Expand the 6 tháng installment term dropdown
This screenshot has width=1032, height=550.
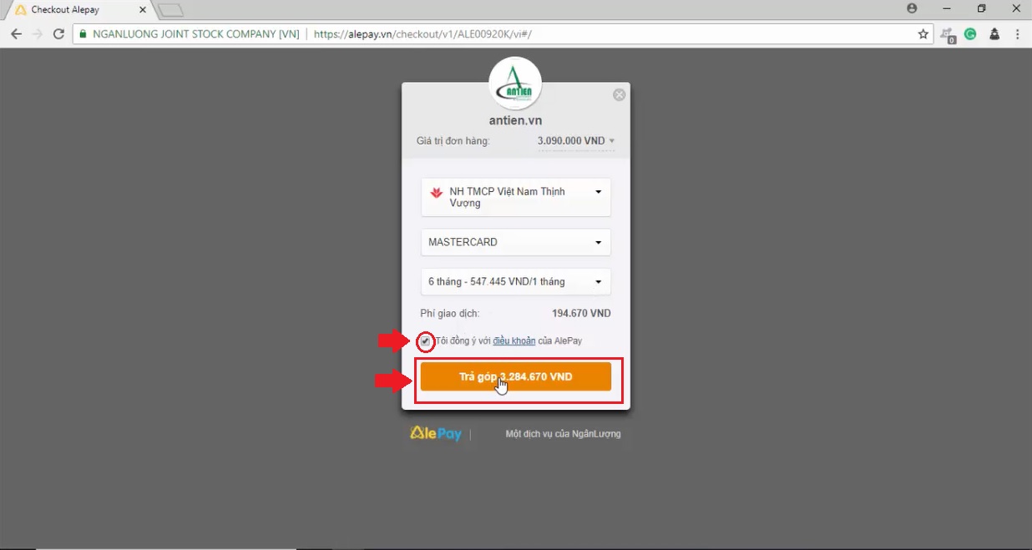point(515,282)
